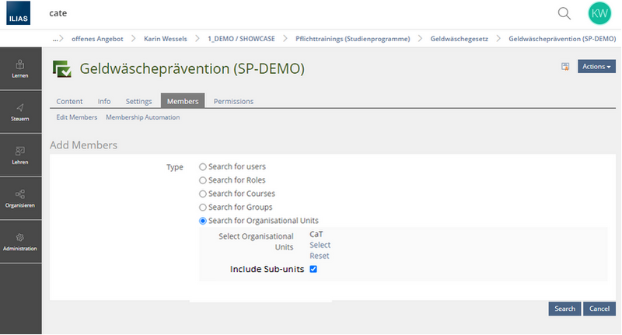The width and height of the screenshot is (622, 335).
Task: Open the Lehren sidebar item
Action: point(20,155)
